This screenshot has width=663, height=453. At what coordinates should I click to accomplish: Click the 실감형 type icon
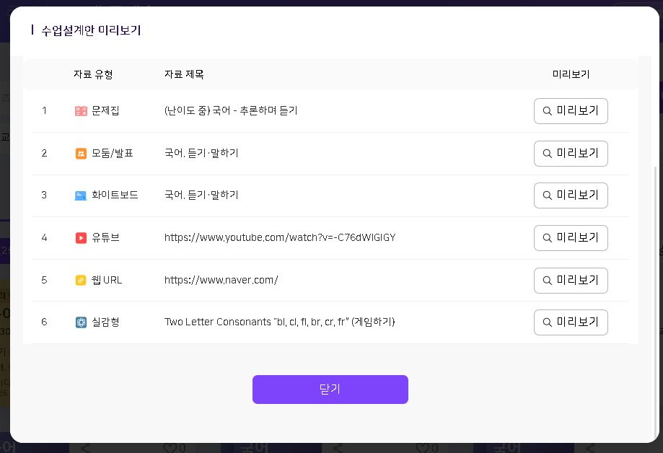81,322
